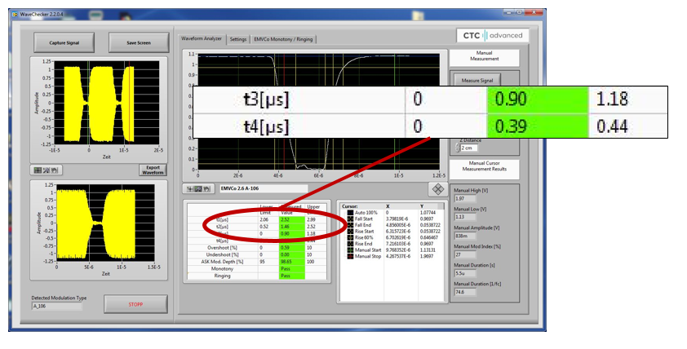Click the red STOPP button
This screenshot has width=687, height=349.
click(x=135, y=304)
